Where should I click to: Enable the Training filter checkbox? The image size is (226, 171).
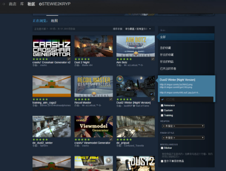point(162,115)
